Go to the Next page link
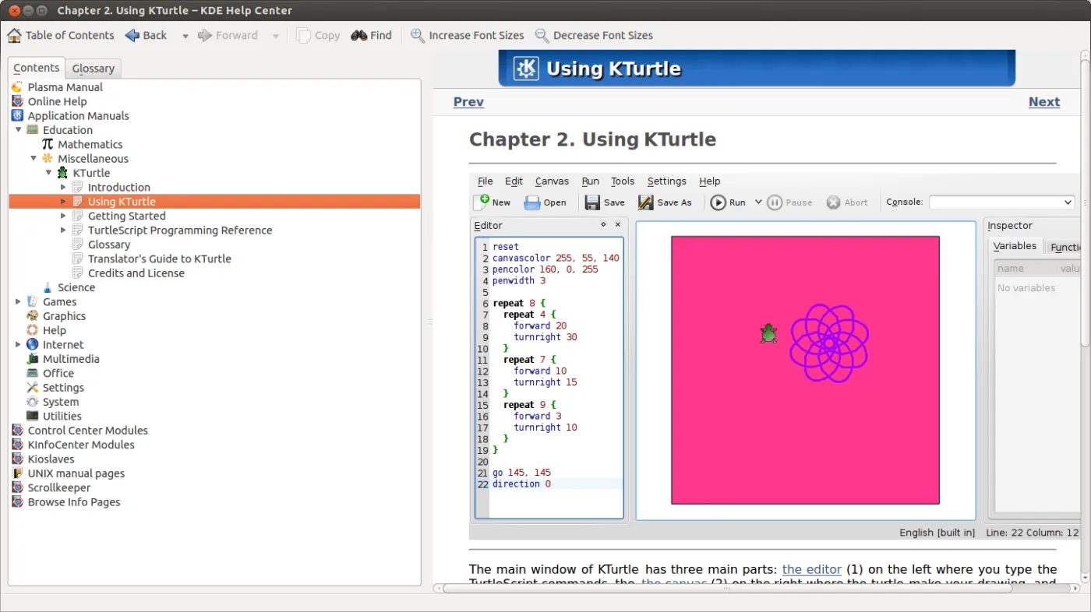The height and width of the screenshot is (612, 1091). [1044, 101]
